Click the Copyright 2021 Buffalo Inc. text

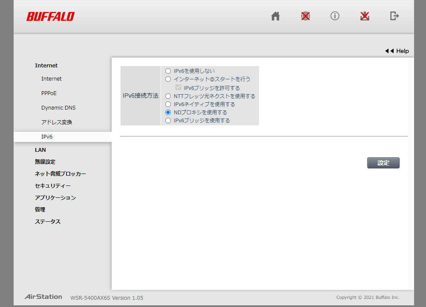(x=368, y=297)
